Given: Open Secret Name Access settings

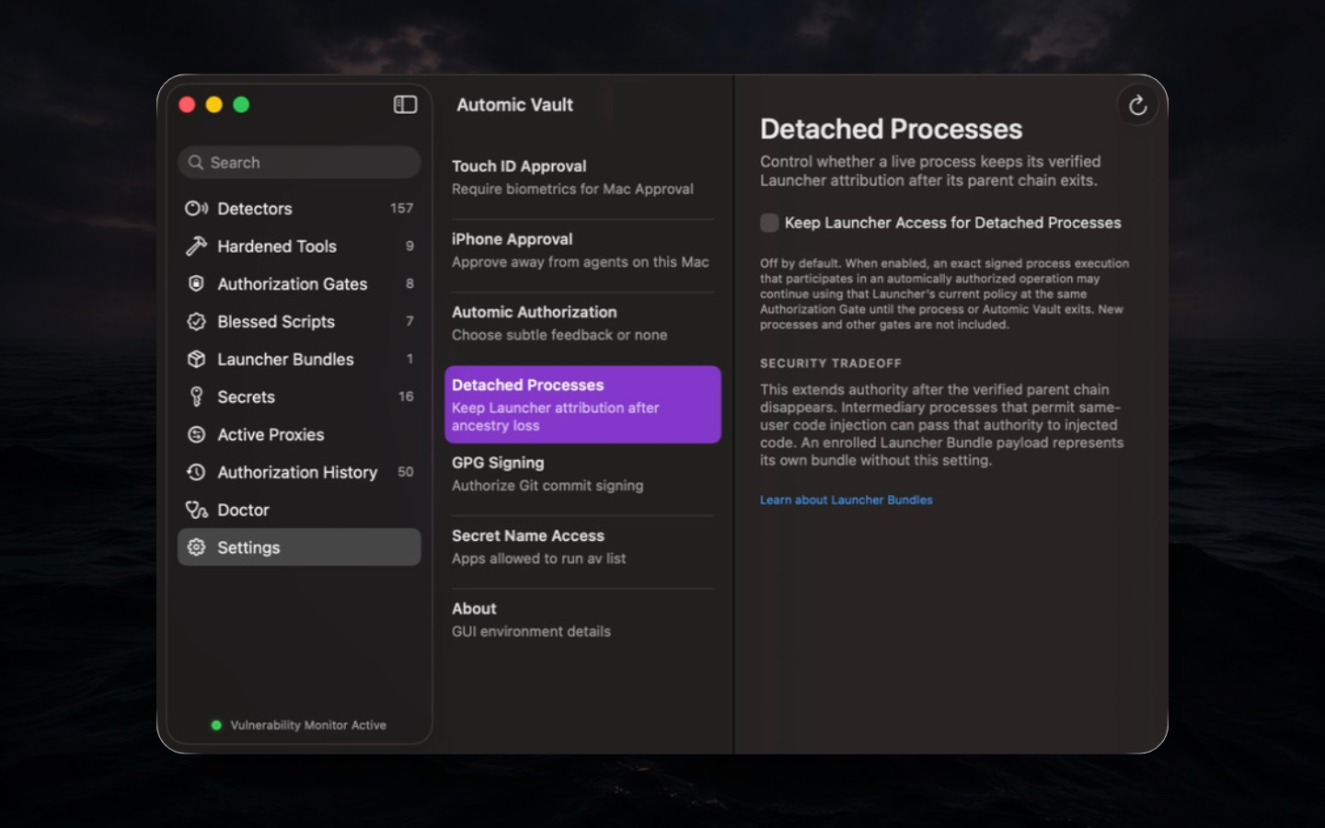Looking at the screenshot, I should click(x=582, y=546).
